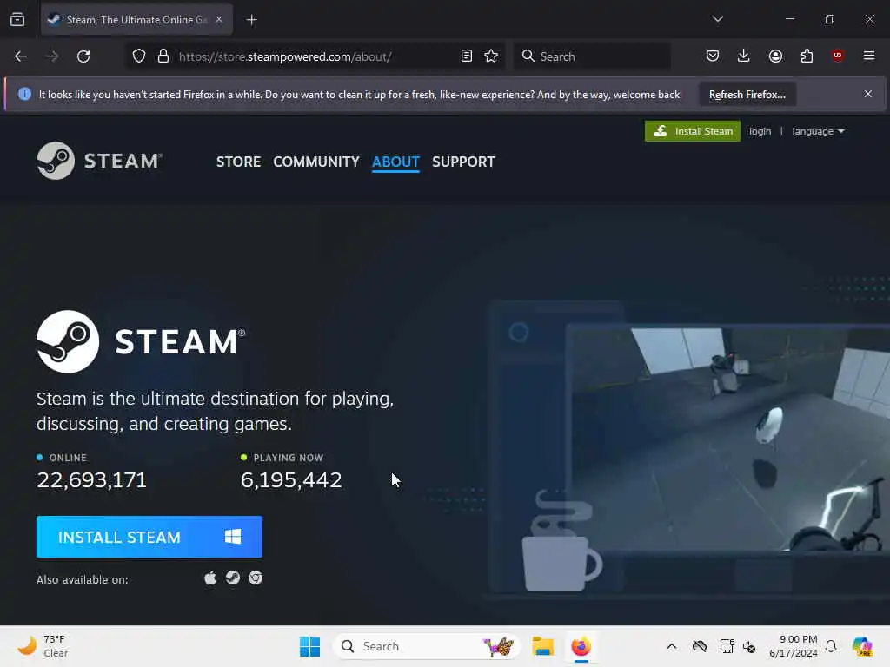Screen dimensions: 890x667
Task: Open a new tab with the plus icon
Action: coord(251,20)
